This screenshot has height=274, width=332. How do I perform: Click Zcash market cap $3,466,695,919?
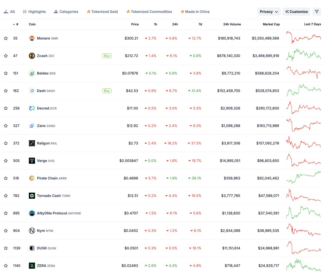(x=266, y=56)
